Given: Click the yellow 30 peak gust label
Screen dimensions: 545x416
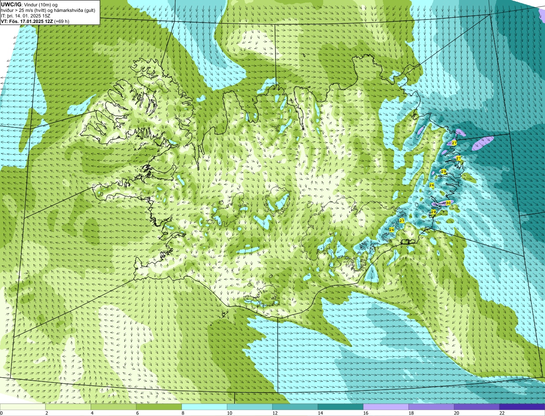Looking at the screenshot, I should tap(448, 203).
